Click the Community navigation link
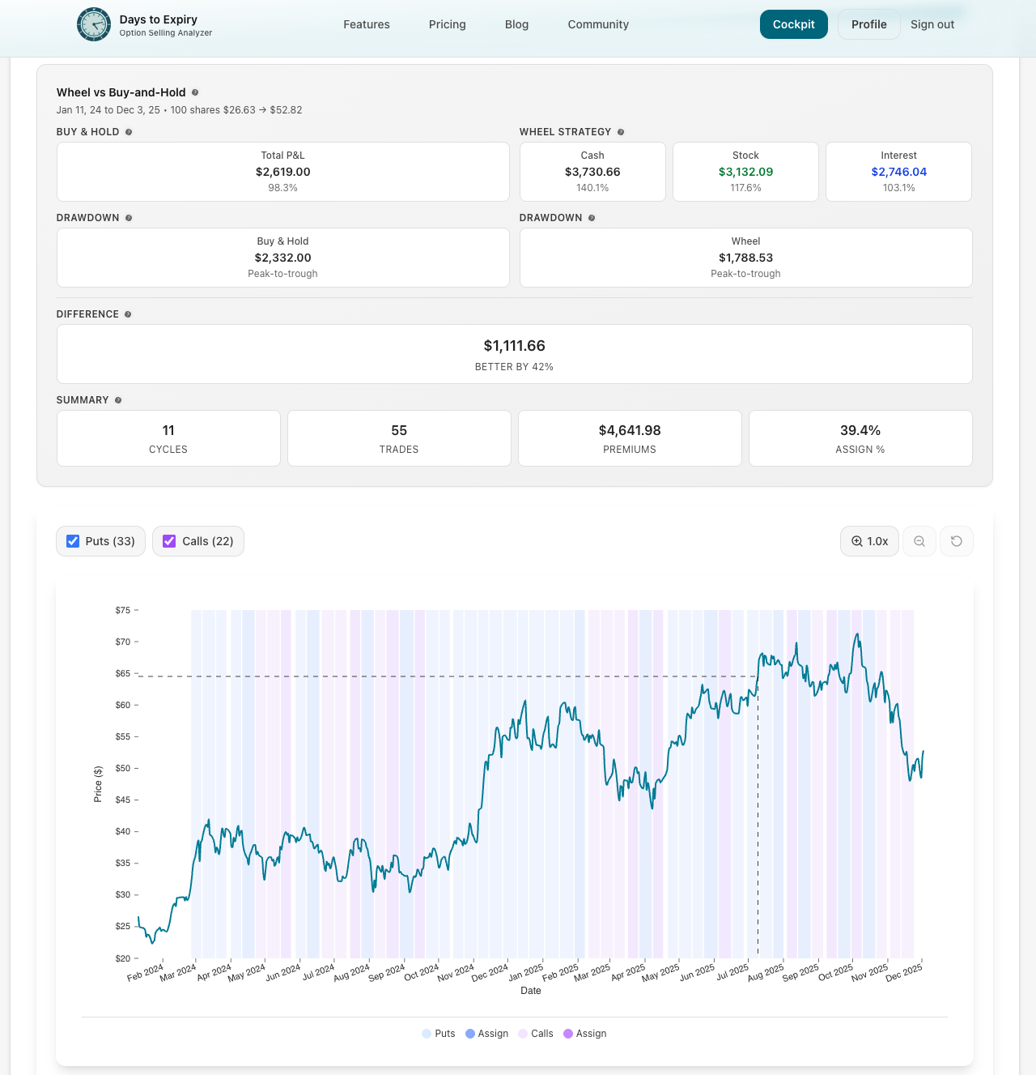The image size is (1036, 1075). point(598,24)
